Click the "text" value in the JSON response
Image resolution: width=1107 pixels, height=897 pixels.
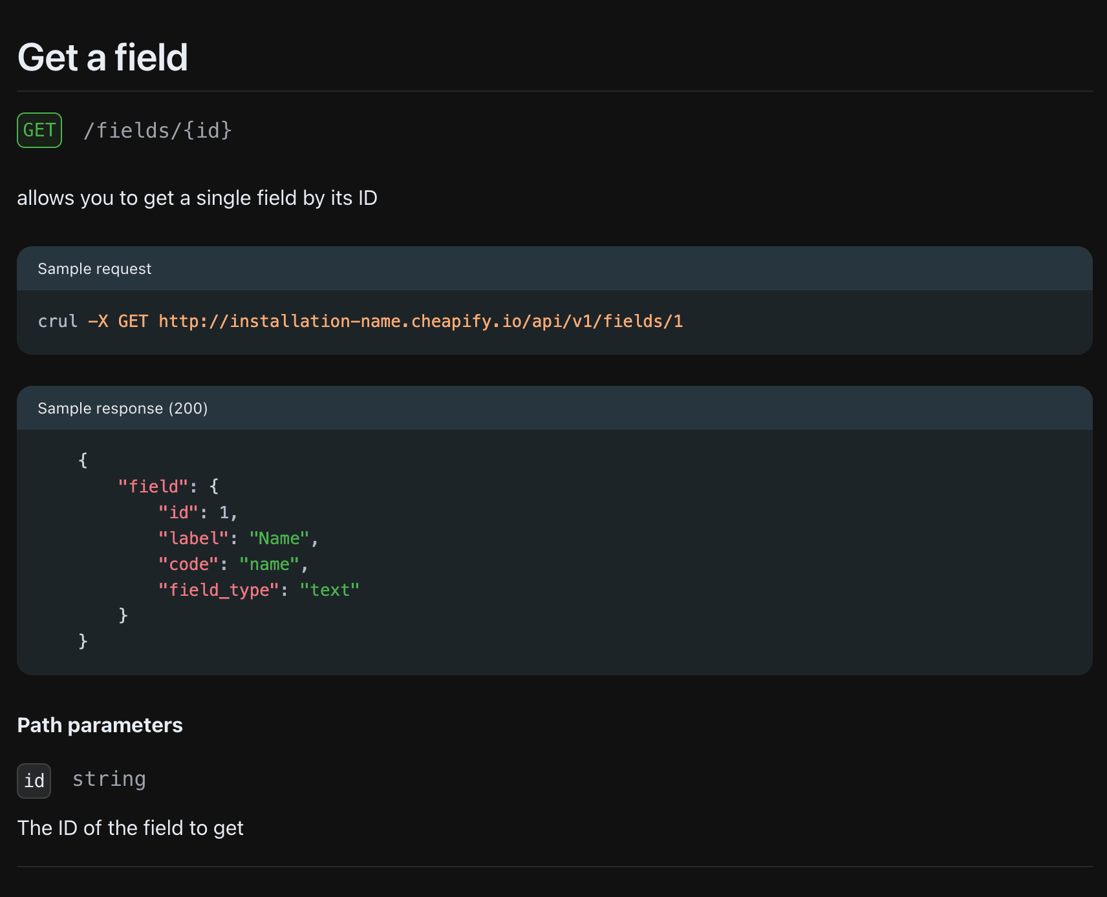coord(329,590)
